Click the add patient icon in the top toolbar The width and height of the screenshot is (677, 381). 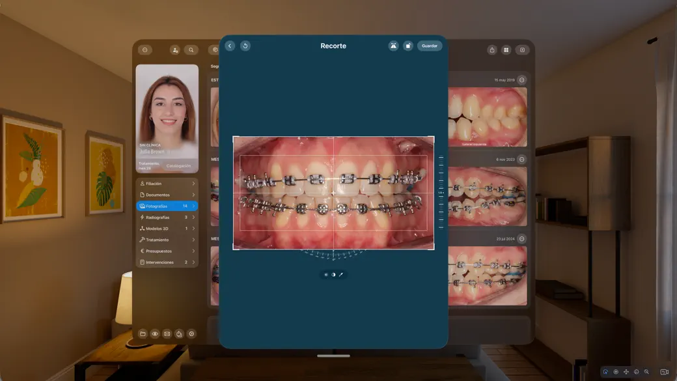174,49
